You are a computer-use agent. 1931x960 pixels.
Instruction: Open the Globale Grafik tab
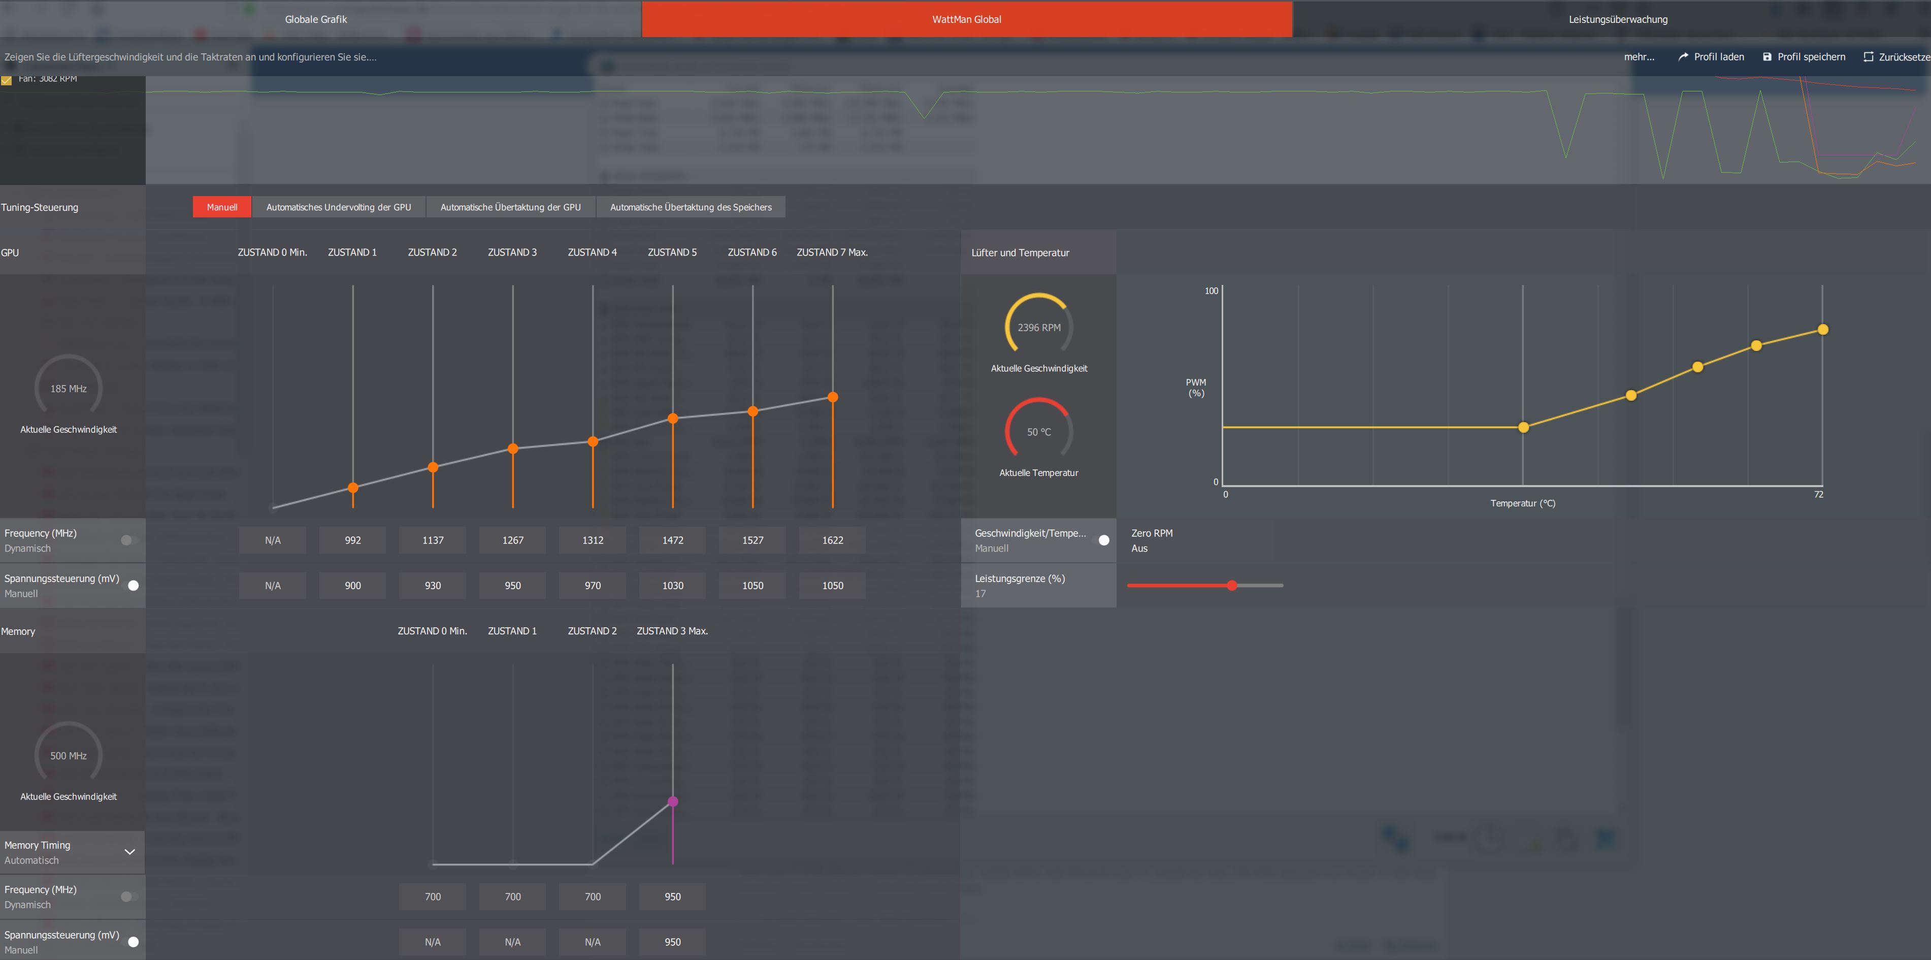pyautogui.click(x=316, y=19)
